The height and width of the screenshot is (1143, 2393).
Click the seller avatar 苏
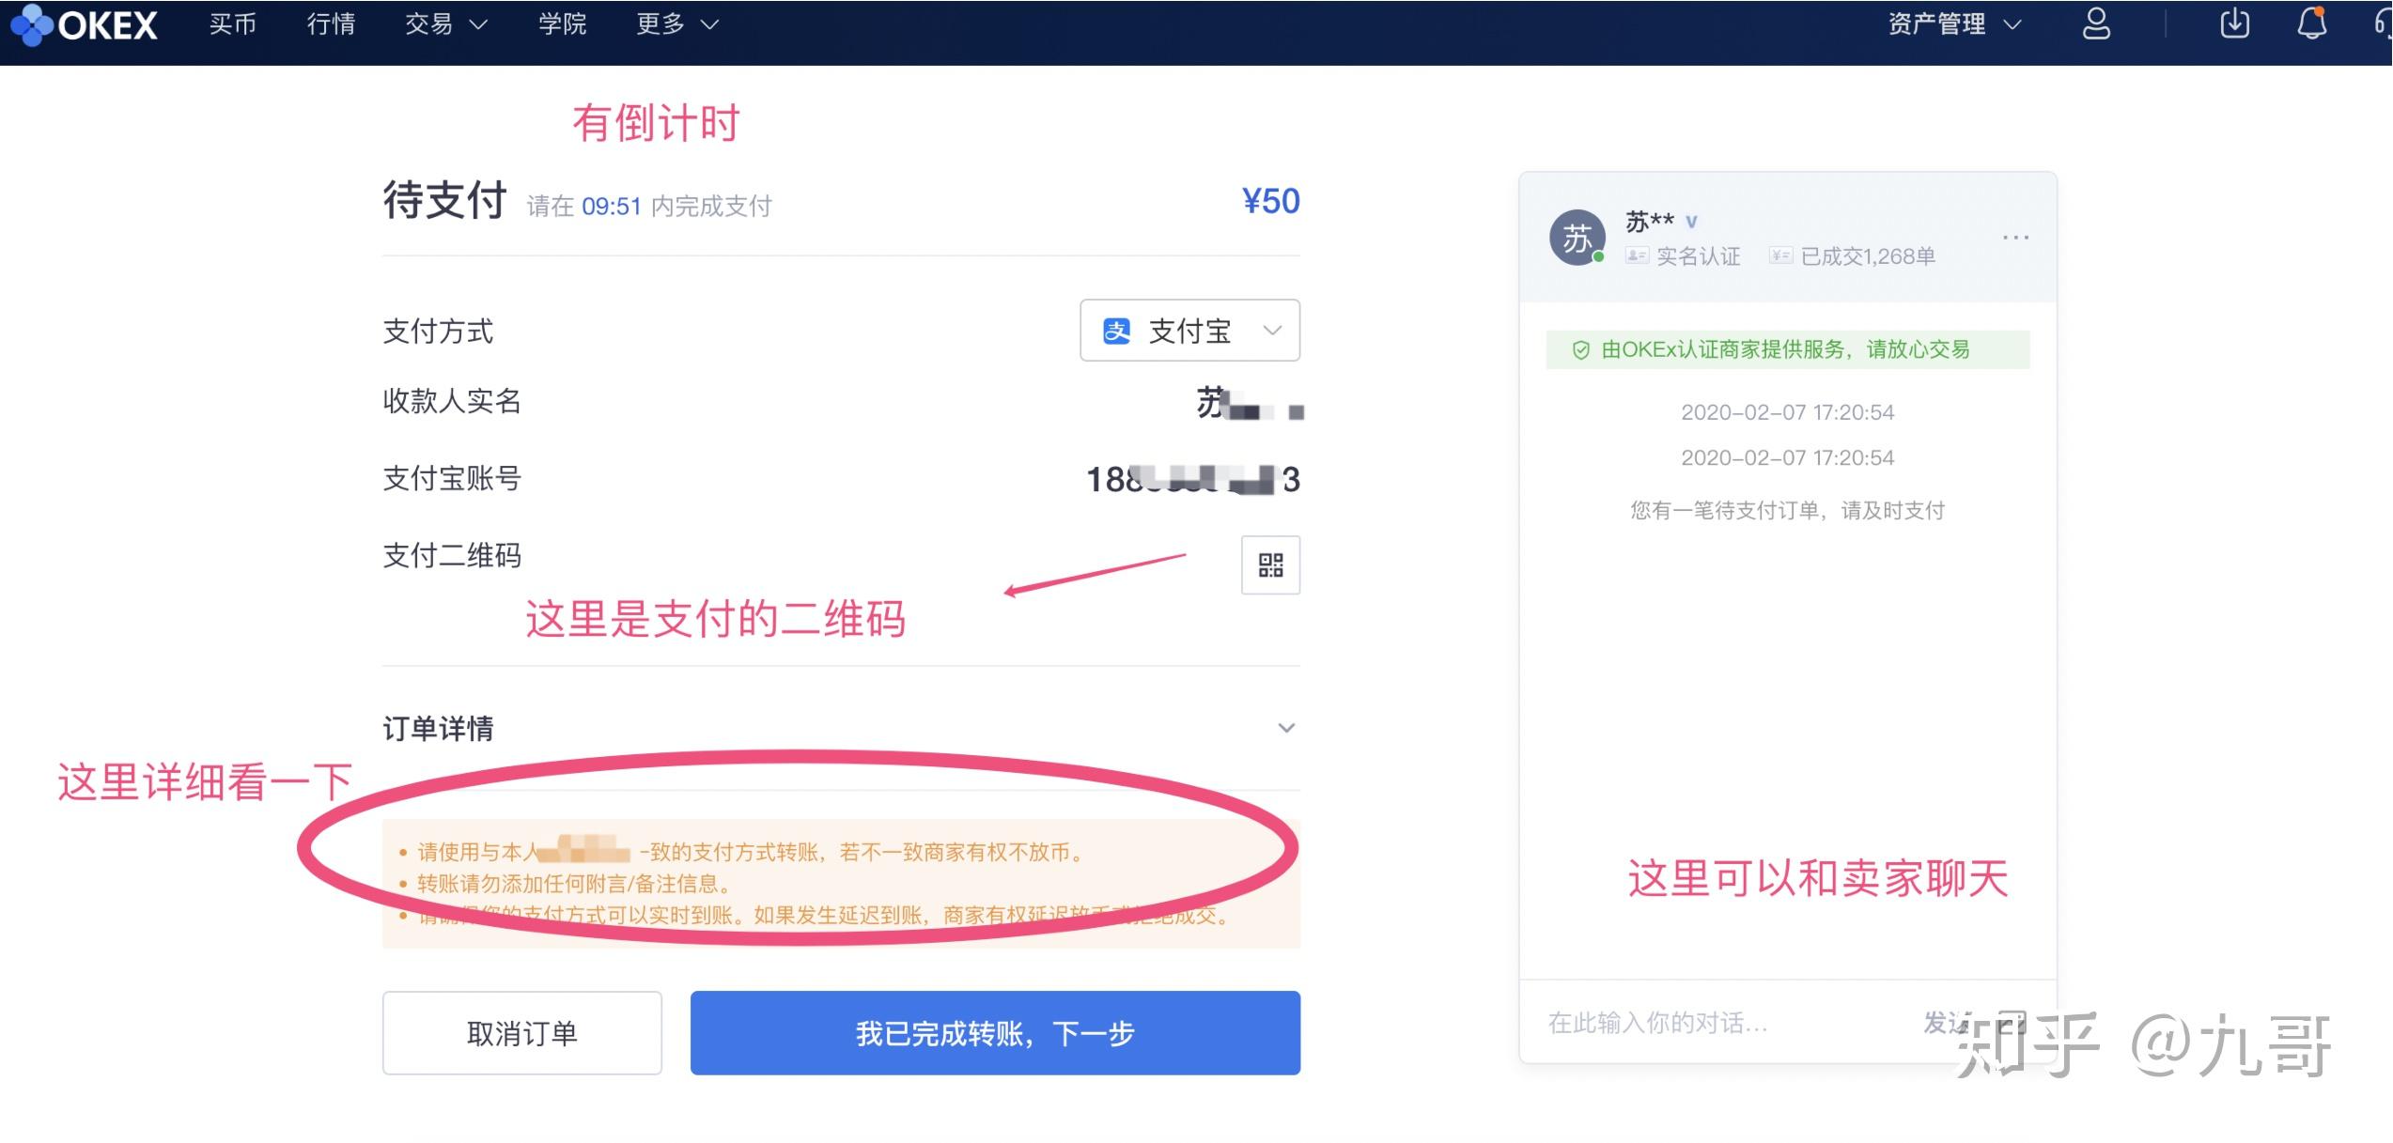(1577, 238)
